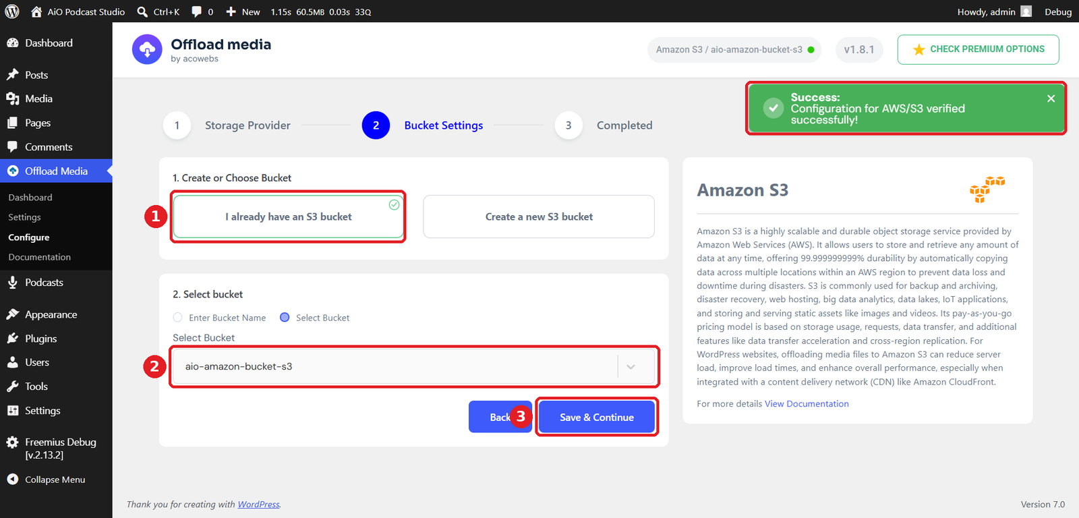1079x518 pixels.
Task: Click the query monitor stats 1.15s 60.5MB
Action: [321, 11]
